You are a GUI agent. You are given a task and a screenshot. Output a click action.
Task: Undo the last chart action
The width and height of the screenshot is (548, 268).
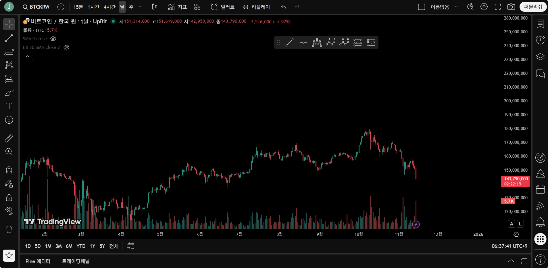click(x=284, y=7)
